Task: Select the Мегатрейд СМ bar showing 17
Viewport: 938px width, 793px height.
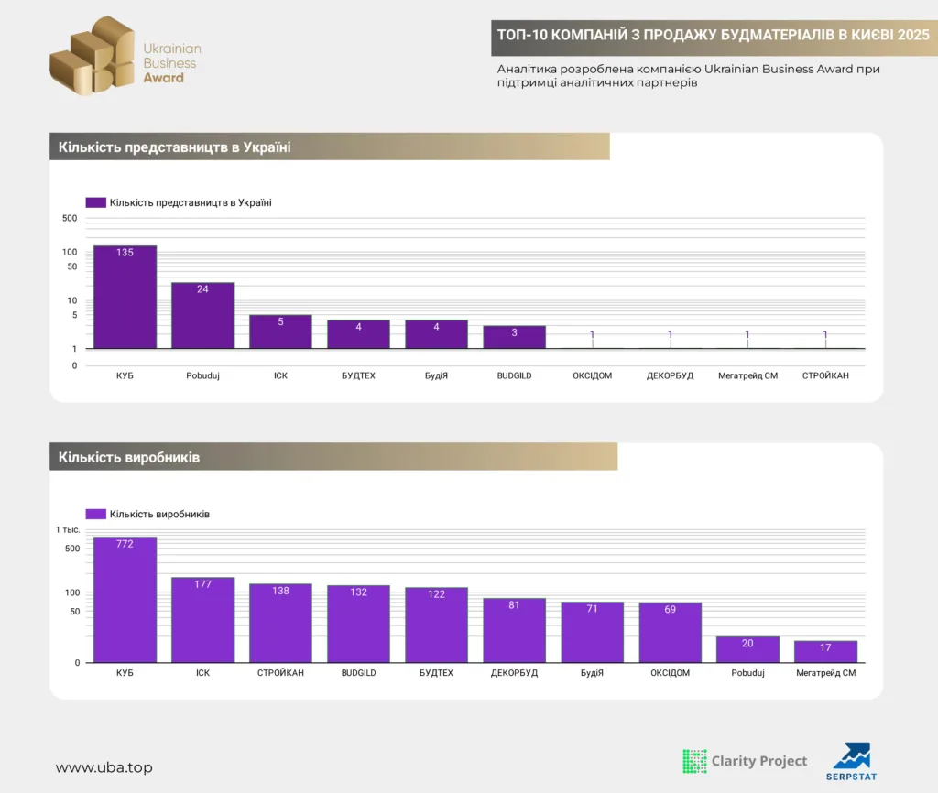Action: [x=825, y=651]
